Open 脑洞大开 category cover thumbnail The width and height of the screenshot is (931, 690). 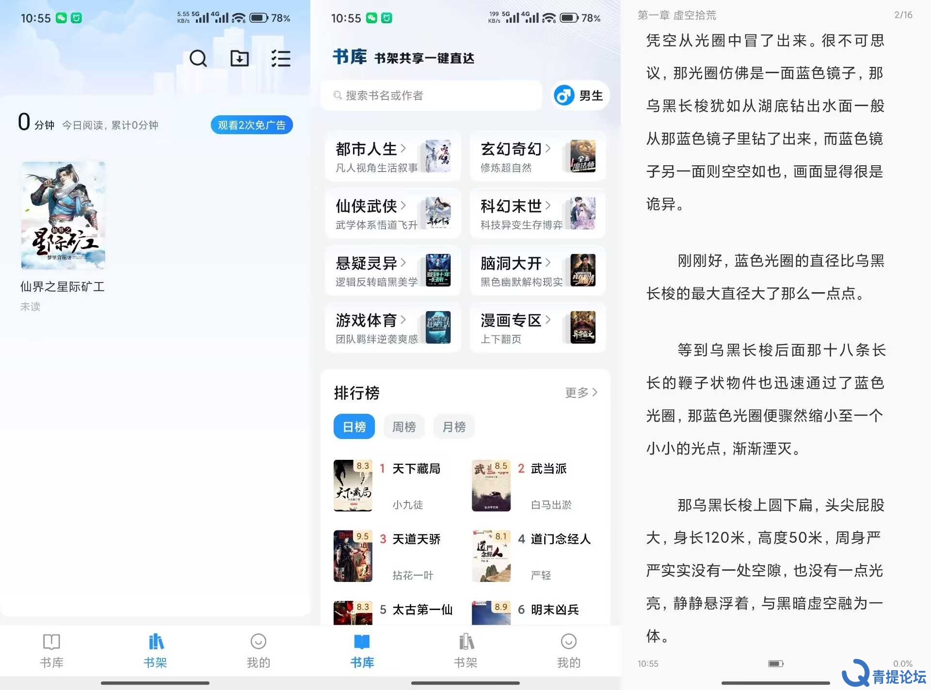point(583,270)
